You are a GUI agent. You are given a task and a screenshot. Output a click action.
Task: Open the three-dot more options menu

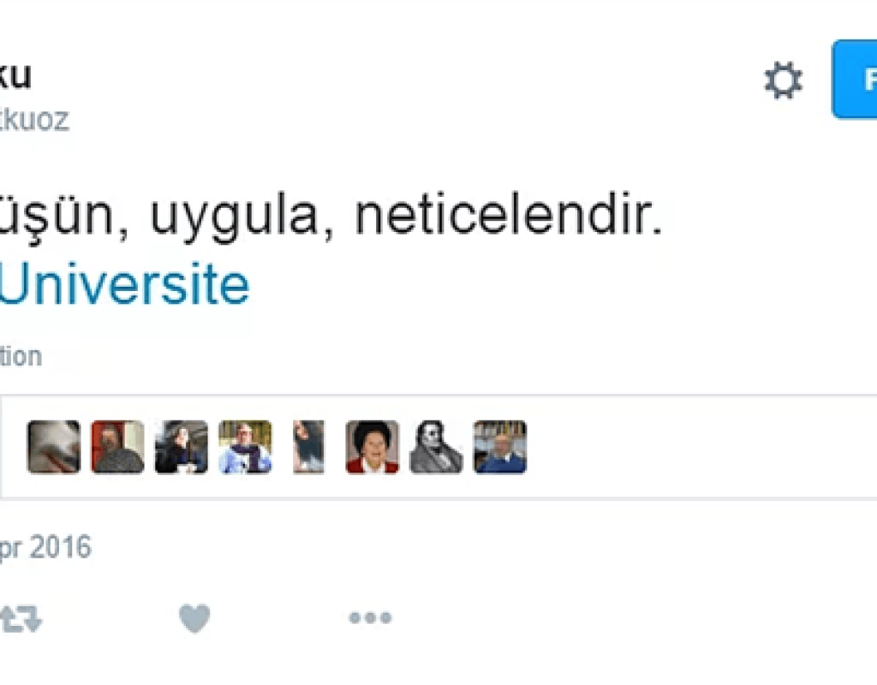(x=370, y=618)
